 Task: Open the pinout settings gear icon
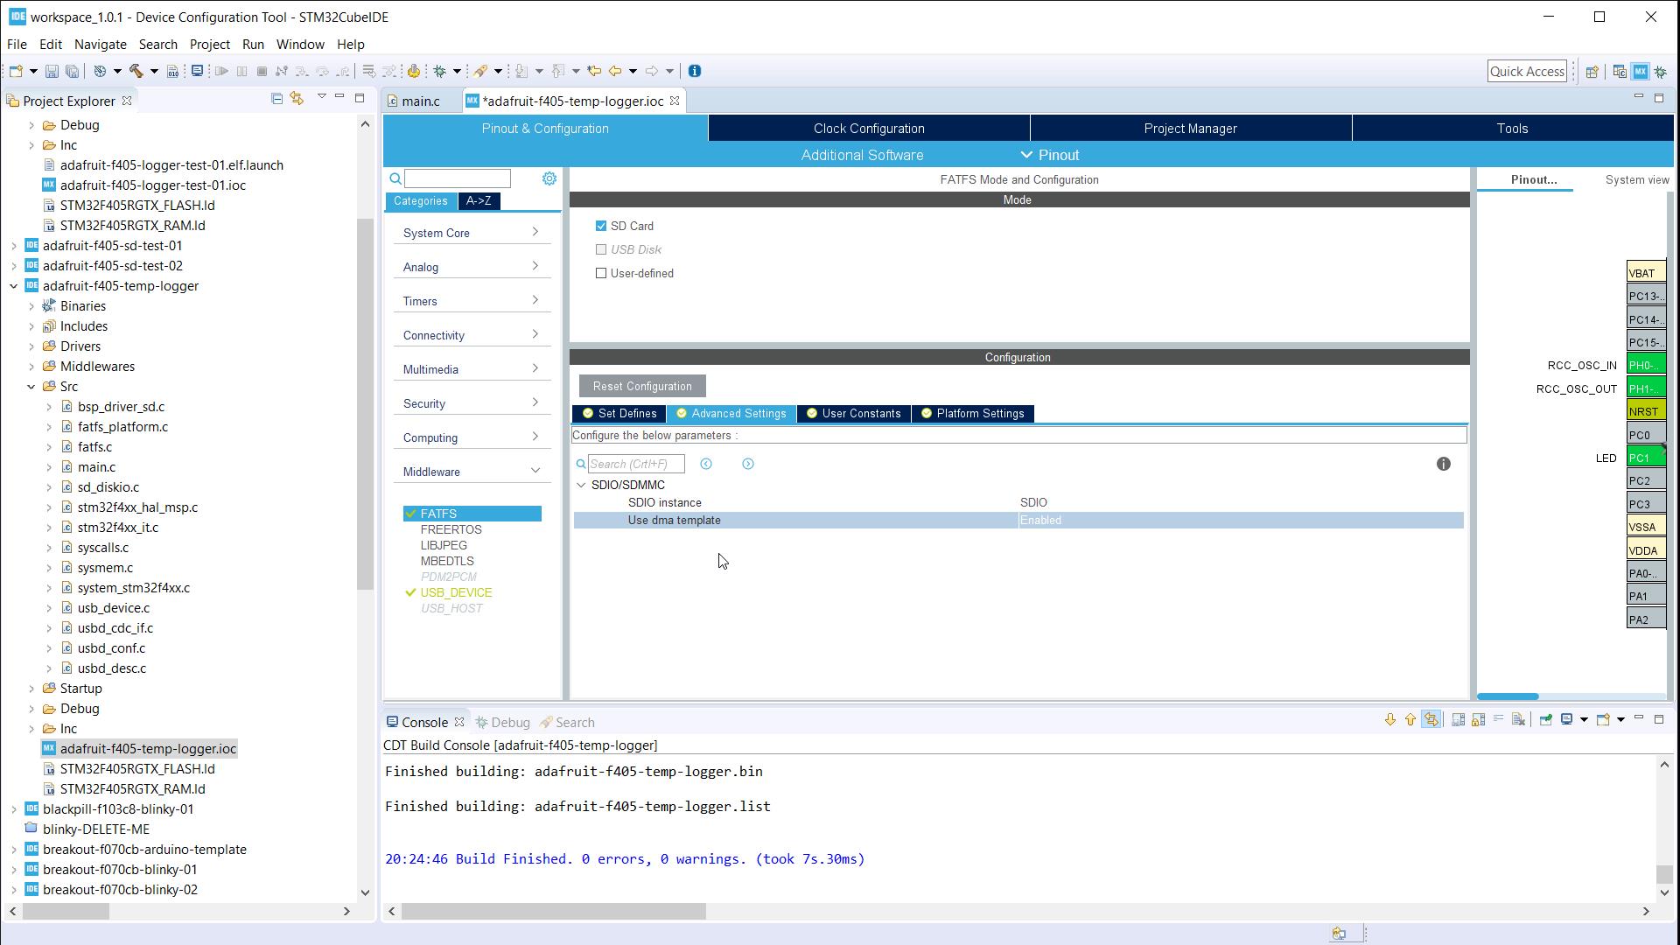click(549, 178)
